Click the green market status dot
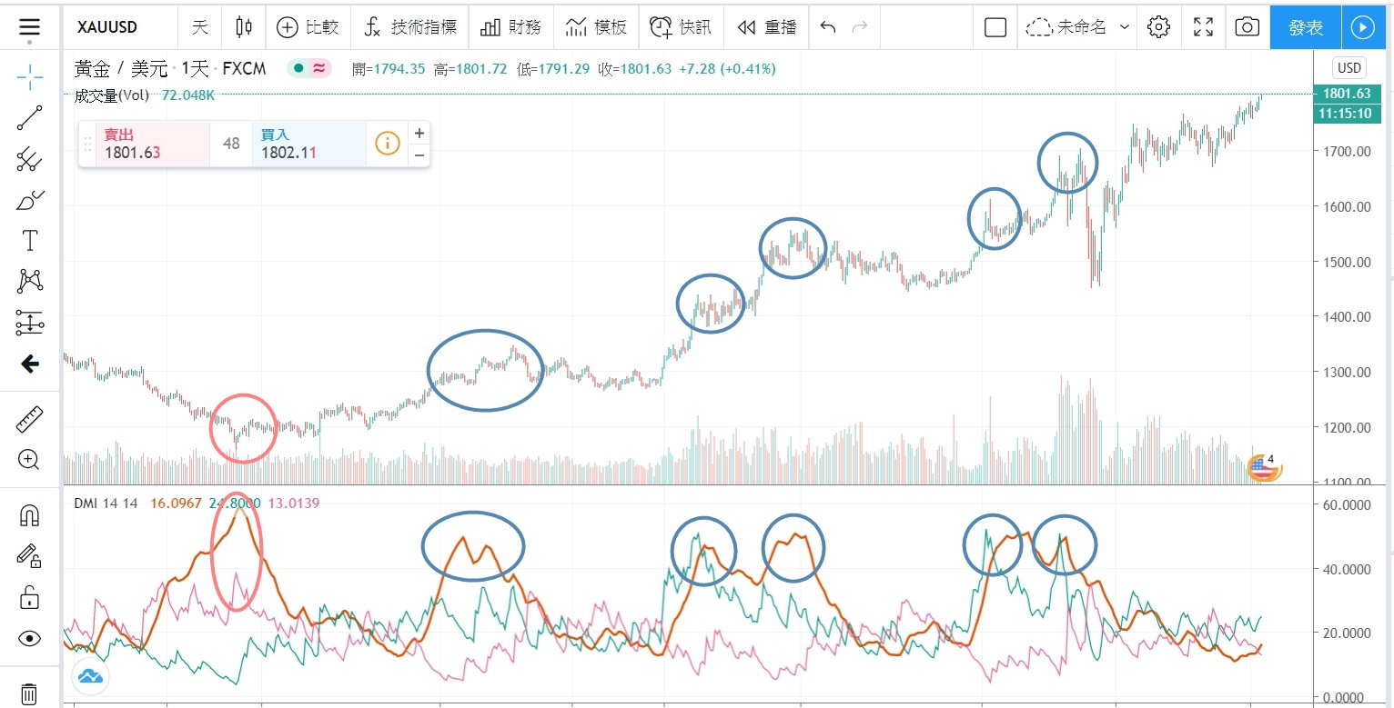Image resolution: width=1394 pixels, height=708 pixels. [x=298, y=68]
